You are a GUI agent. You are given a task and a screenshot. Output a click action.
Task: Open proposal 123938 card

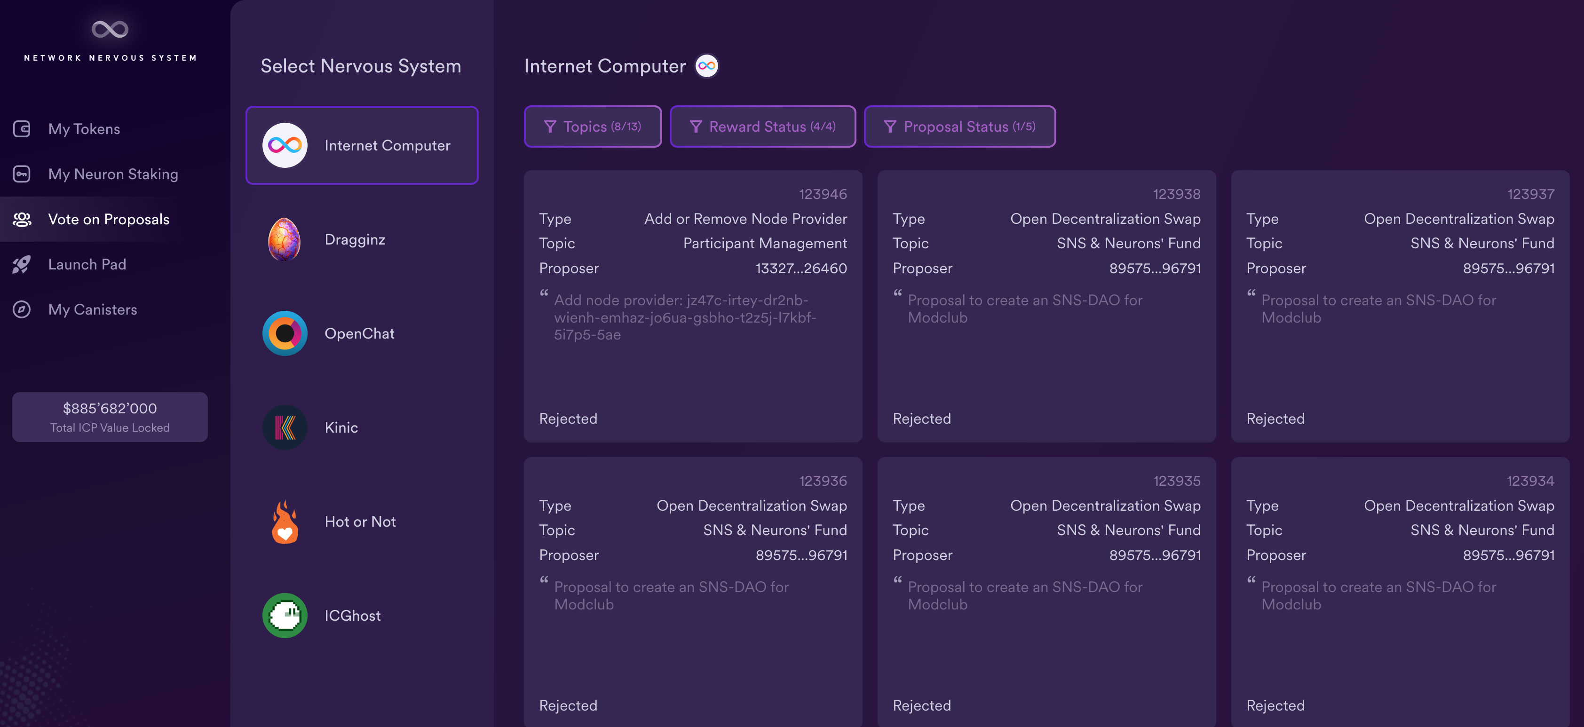(1046, 306)
